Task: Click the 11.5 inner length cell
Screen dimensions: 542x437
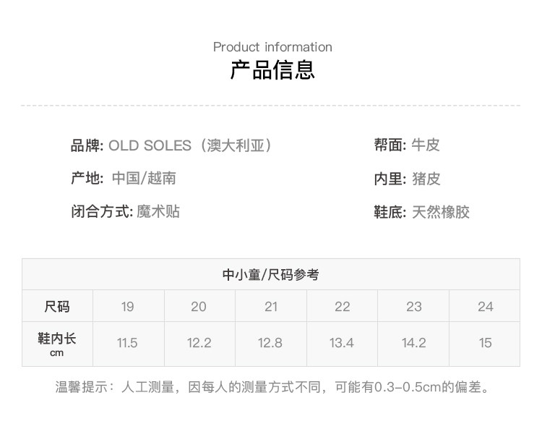Action: (127, 343)
